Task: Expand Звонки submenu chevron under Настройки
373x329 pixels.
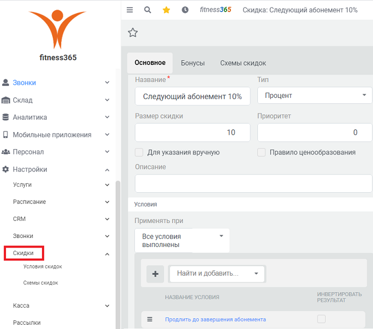Action: tap(107, 236)
